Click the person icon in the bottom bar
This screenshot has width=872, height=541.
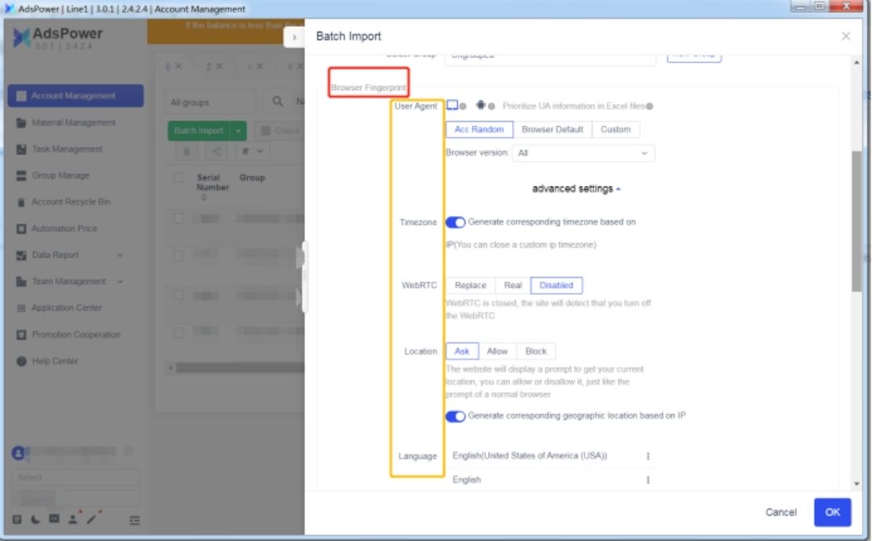tap(73, 519)
